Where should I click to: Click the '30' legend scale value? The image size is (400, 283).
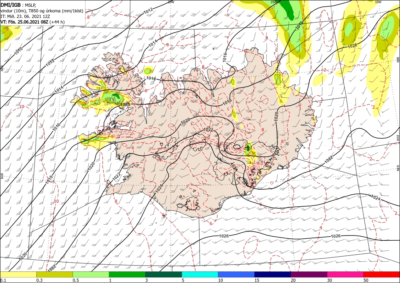click(x=330, y=280)
